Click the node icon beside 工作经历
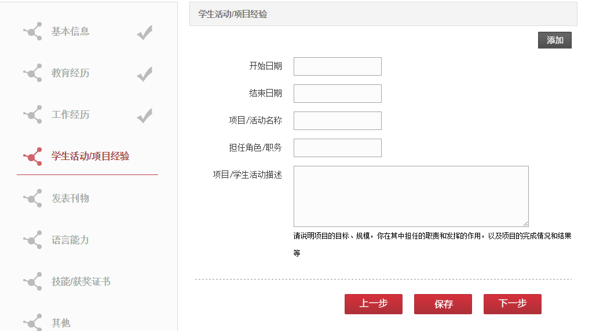Viewport: 596px width, 331px height. click(32, 114)
